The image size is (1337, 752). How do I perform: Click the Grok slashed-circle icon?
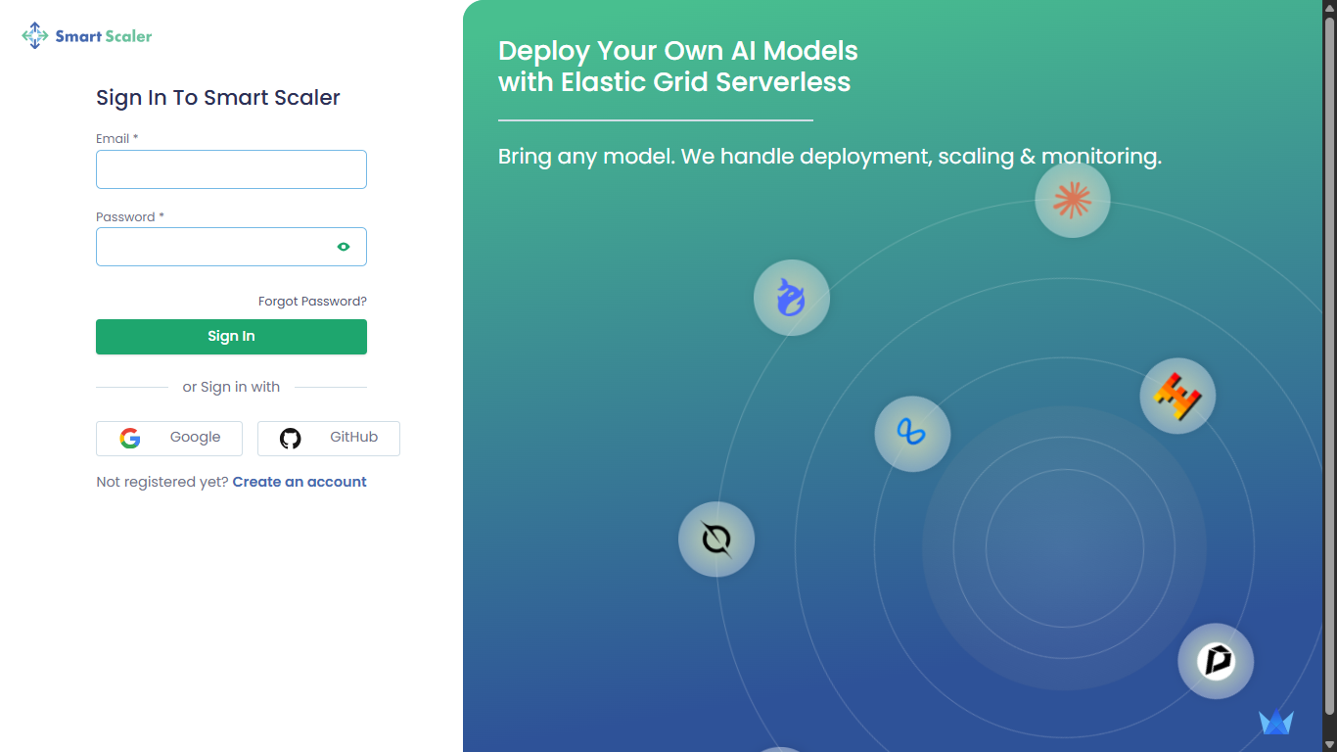coord(716,540)
